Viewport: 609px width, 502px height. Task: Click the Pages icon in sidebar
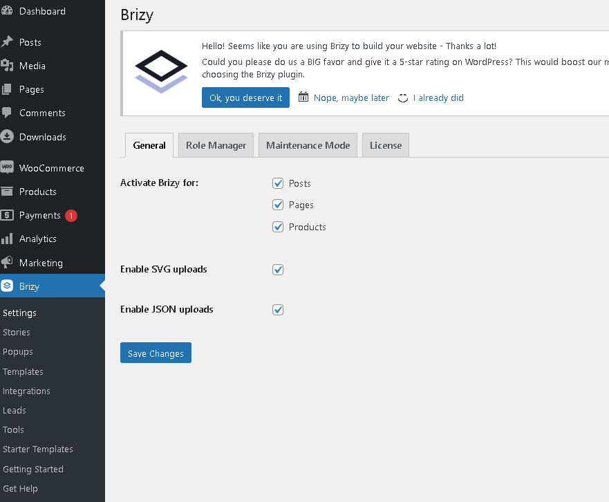click(x=7, y=89)
